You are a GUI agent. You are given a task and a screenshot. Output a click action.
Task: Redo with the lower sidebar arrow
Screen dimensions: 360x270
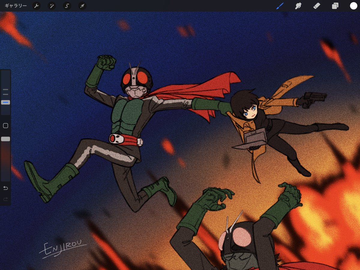coord(5,199)
